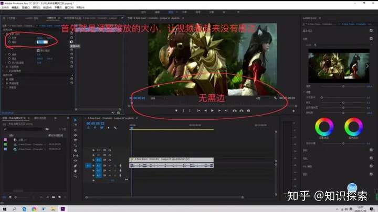Screen dimensions: 378x212
Task: Collapse the Adjustments group in Lumetri Creative
Action: [x=304, y=92]
